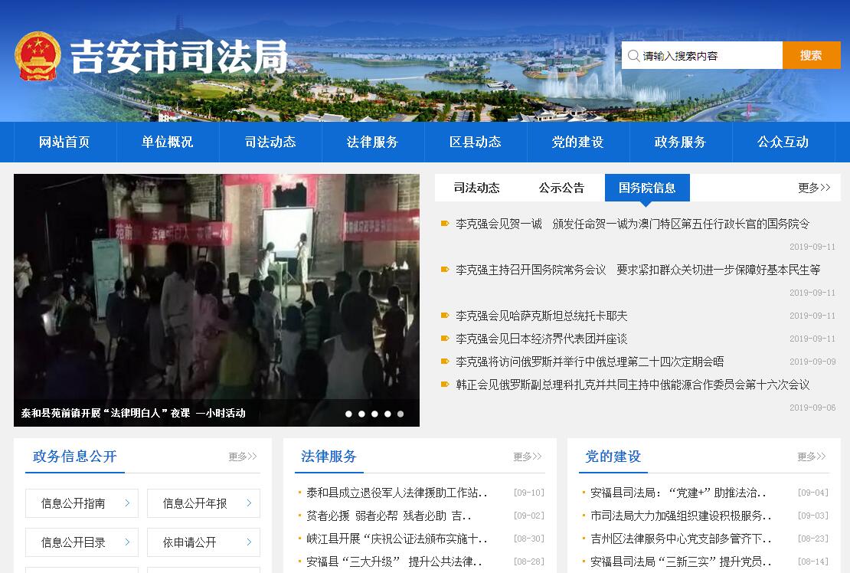
Task: Open the 法律服务 navigation menu item
Action: click(x=372, y=142)
